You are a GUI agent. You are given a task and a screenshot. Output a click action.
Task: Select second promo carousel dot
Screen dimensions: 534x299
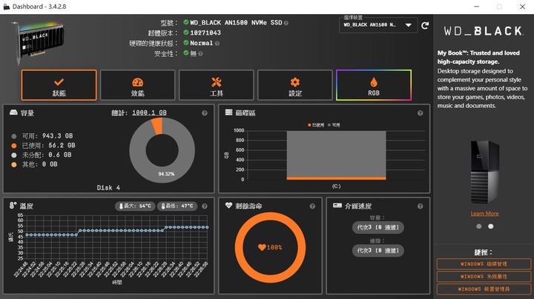pyautogui.click(x=490, y=226)
